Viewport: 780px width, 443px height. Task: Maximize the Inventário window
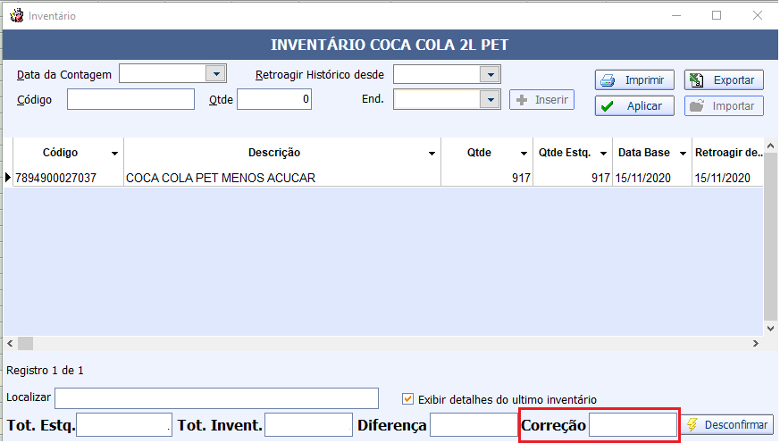(x=717, y=15)
